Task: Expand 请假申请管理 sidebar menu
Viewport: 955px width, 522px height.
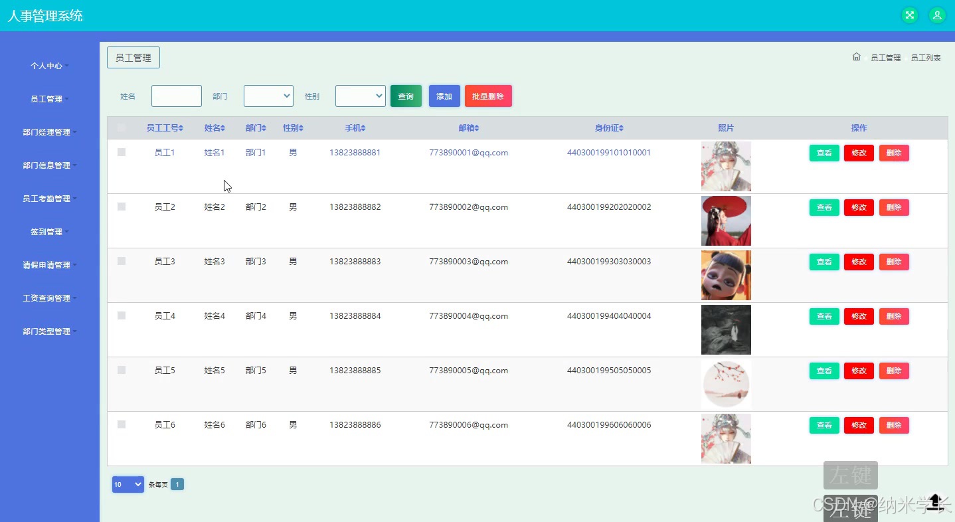Action: 49,265
